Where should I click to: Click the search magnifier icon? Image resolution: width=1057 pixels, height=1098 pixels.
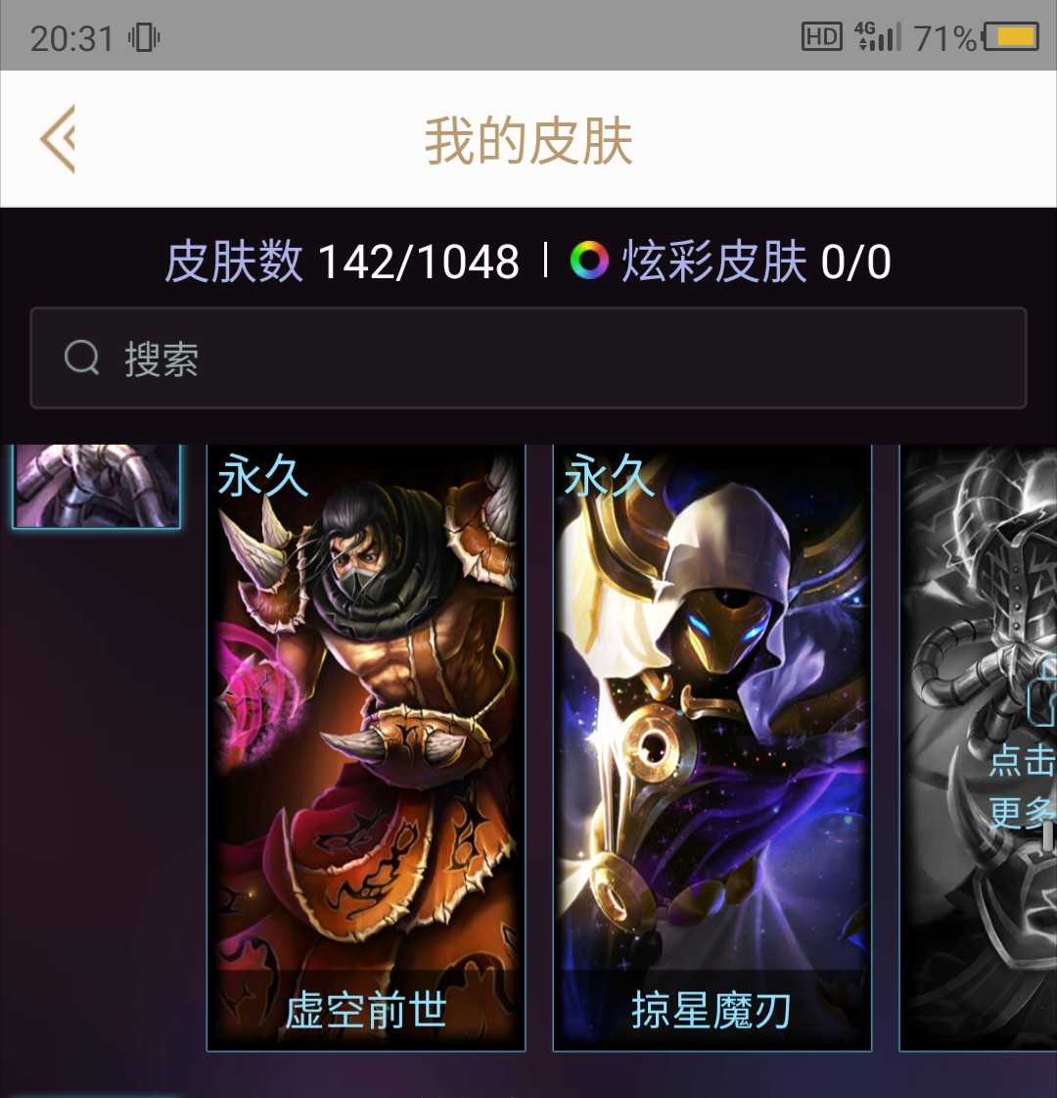pos(82,358)
